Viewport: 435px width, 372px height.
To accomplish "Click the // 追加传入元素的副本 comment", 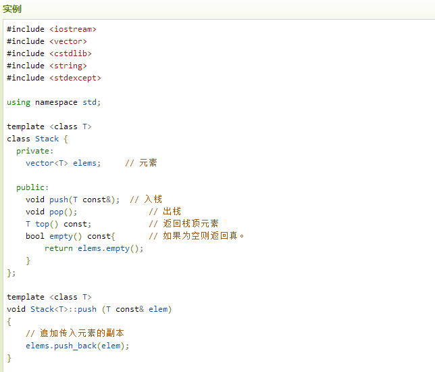I will (x=75, y=333).
